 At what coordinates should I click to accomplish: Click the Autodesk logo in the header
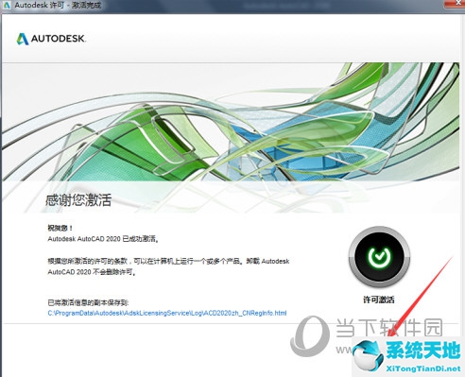click(x=51, y=39)
